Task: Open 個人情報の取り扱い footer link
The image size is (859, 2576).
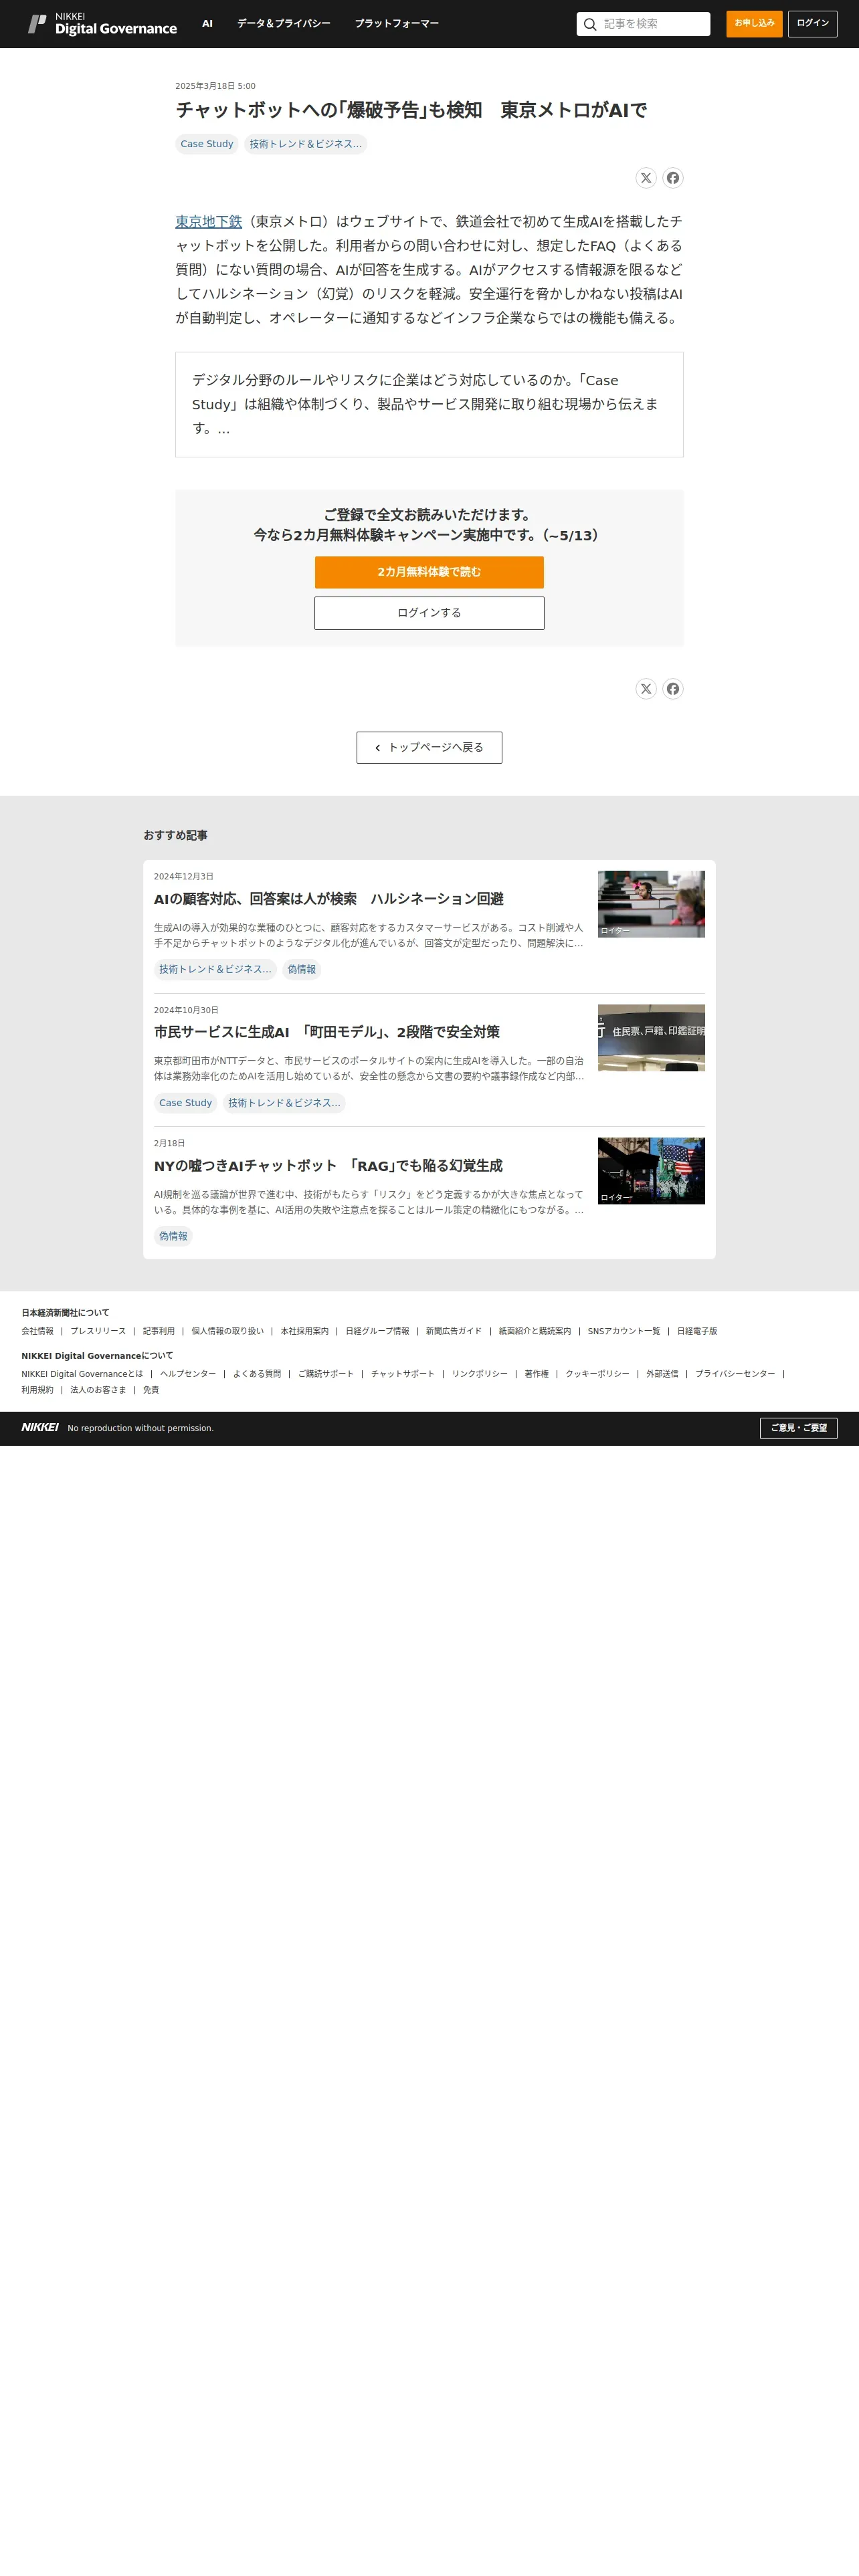Action: click(228, 1331)
